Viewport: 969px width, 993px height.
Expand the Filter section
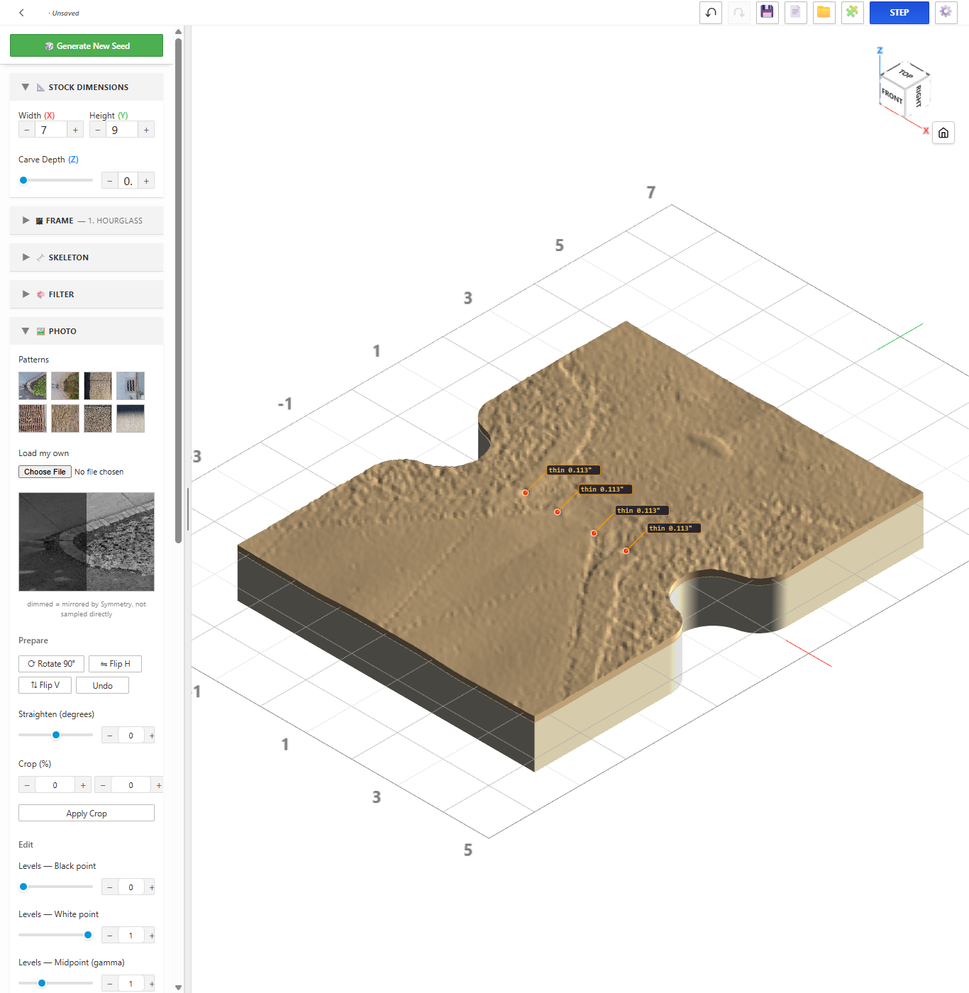87,294
